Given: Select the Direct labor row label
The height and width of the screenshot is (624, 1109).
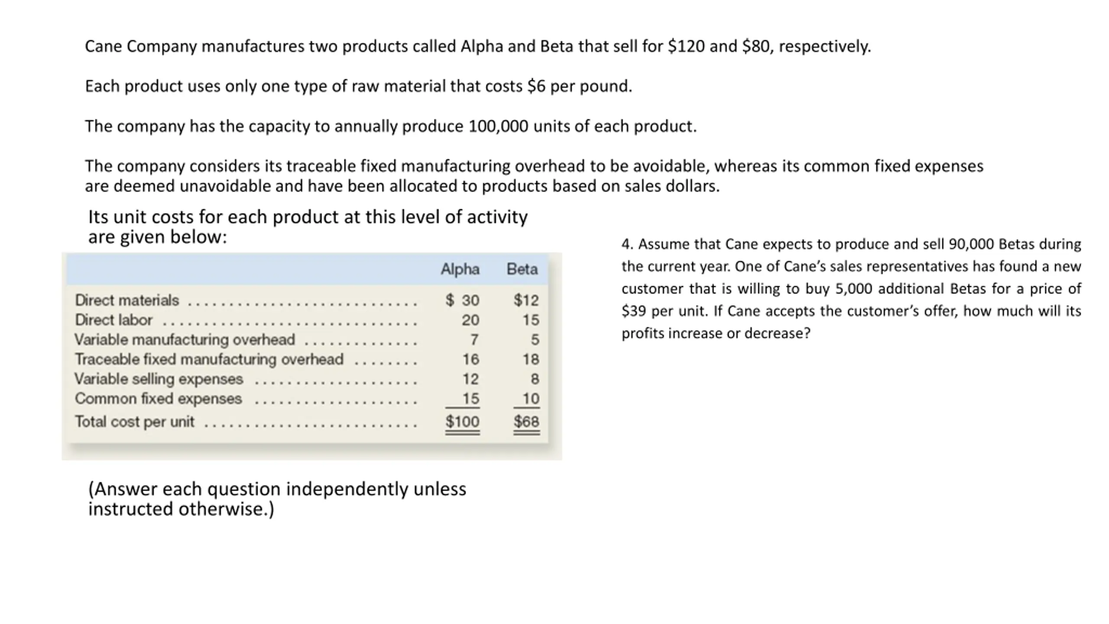Looking at the screenshot, I should 113,320.
